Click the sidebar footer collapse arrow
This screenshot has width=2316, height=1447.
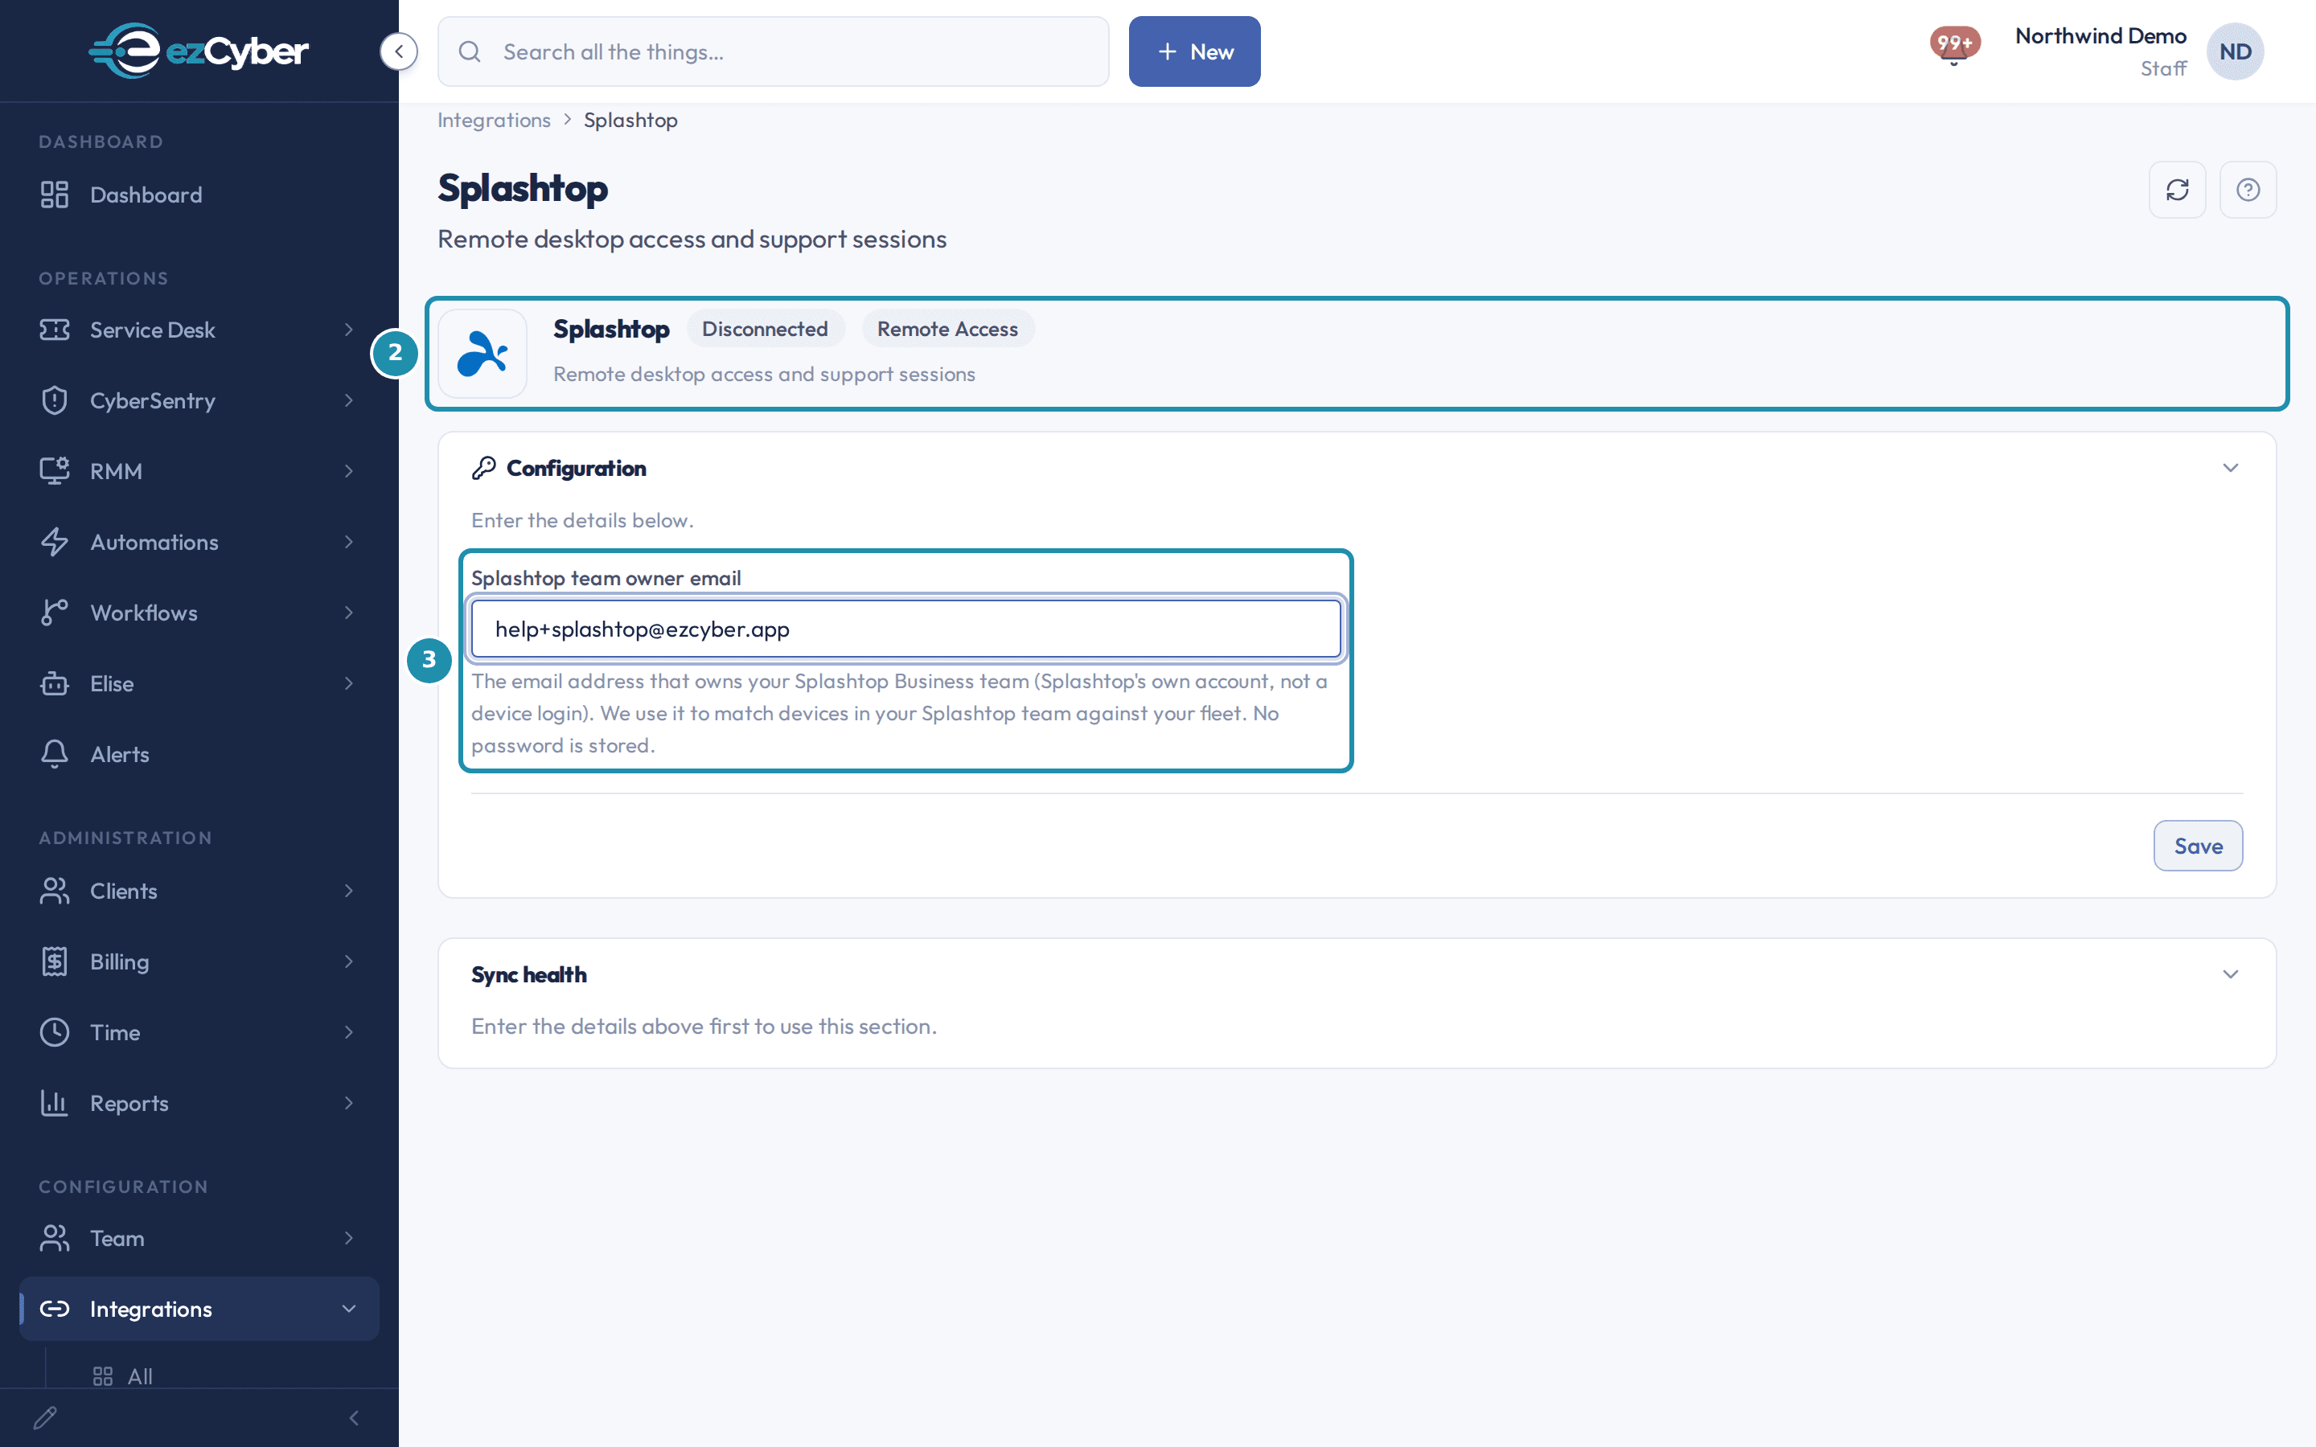point(354,1417)
